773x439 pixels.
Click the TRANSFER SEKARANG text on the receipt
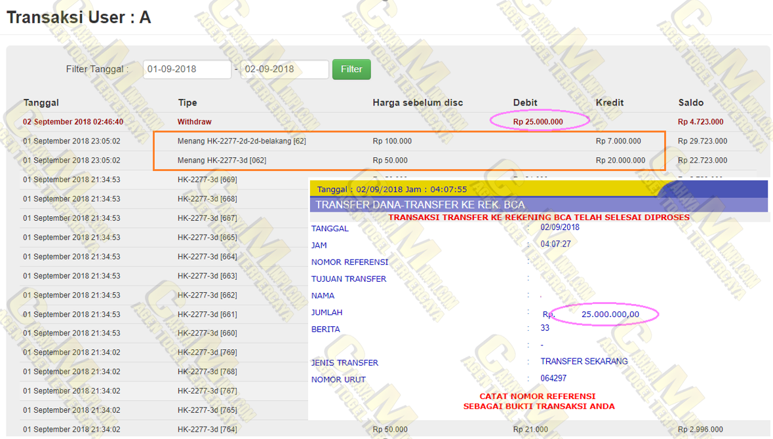(x=584, y=362)
